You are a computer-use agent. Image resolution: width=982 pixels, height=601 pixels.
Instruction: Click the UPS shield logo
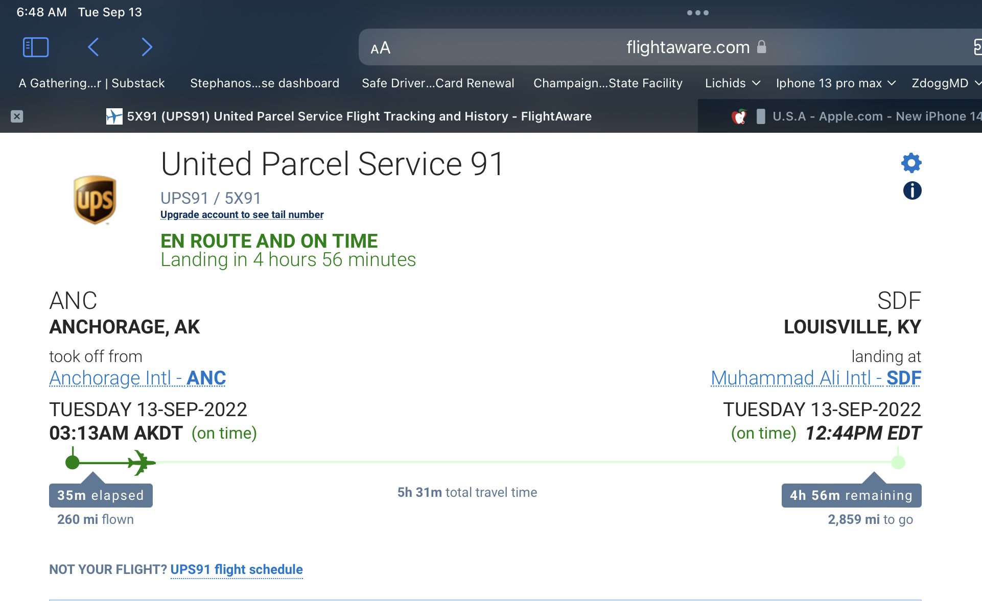(x=95, y=200)
